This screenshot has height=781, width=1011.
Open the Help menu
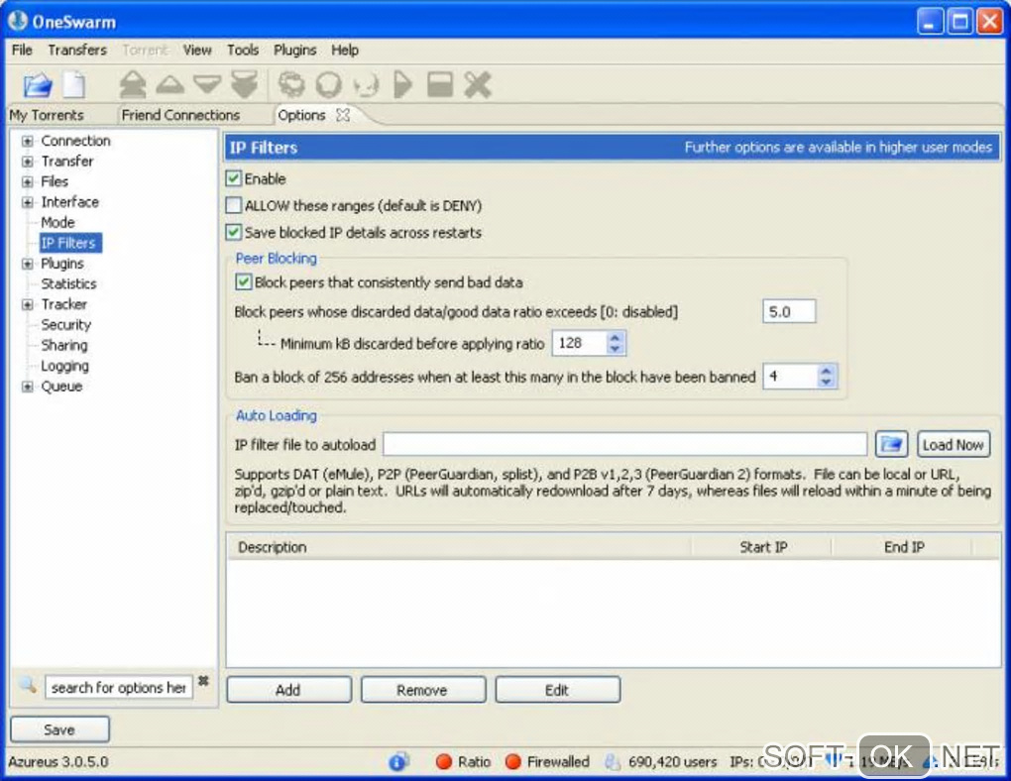coord(345,50)
